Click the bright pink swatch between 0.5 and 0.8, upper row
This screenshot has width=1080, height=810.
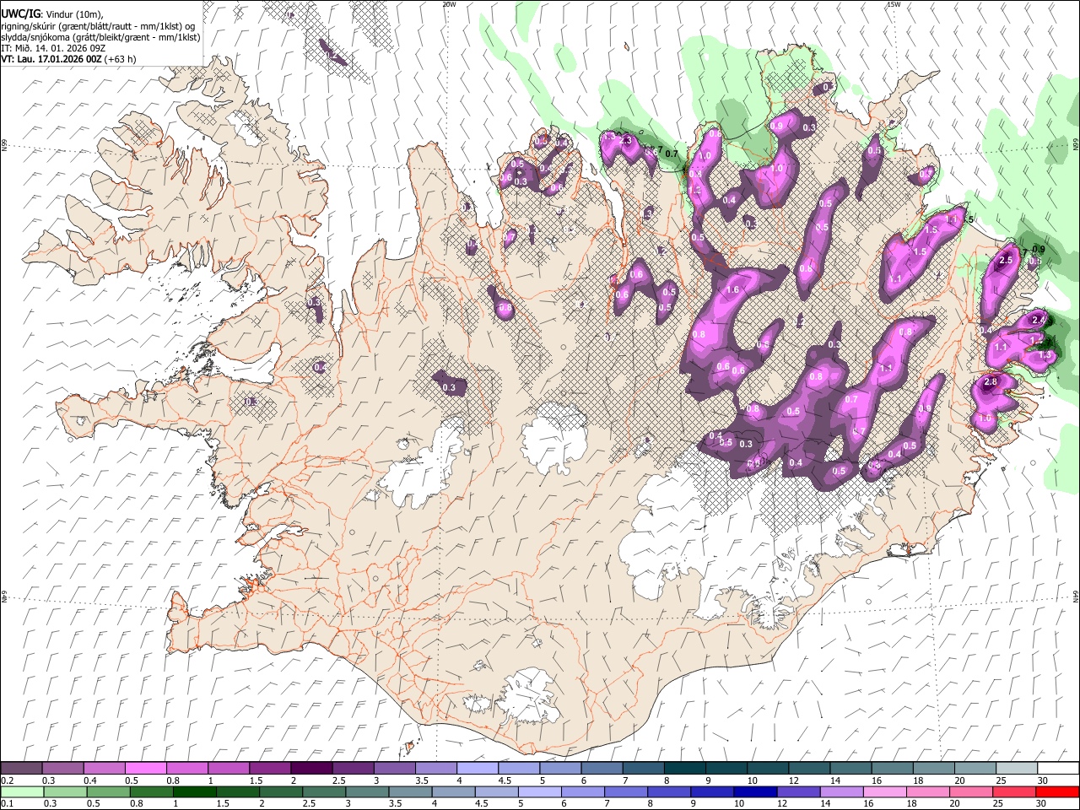145,768
